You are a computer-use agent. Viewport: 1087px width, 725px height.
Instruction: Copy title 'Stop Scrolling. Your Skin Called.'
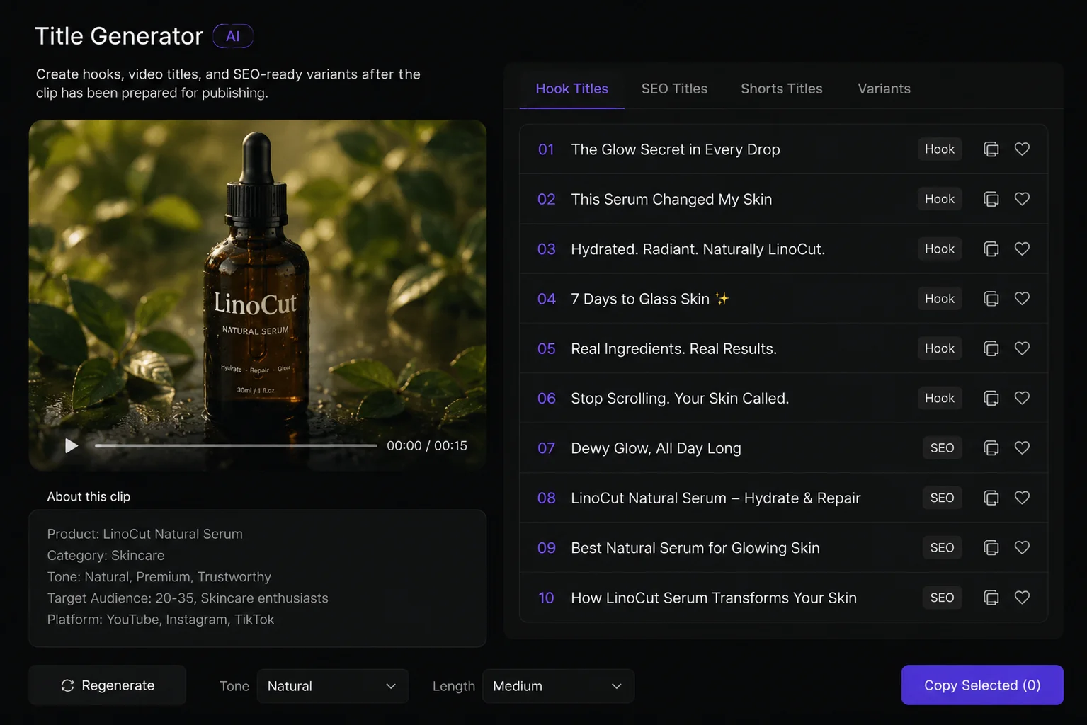pyautogui.click(x=991, y=399)
